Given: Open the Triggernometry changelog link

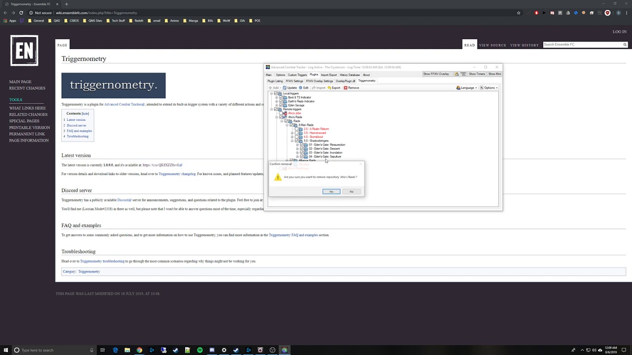Looking at the screenshot, I should 177,174.
